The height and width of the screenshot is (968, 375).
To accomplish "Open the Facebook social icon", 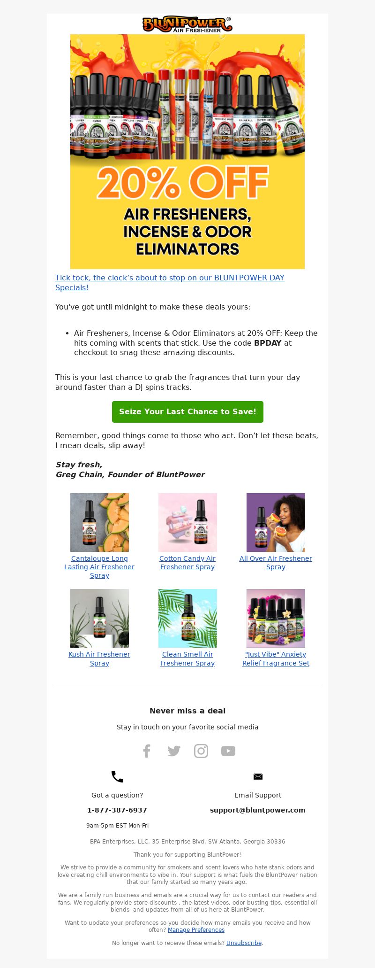I will pos(147,751).
